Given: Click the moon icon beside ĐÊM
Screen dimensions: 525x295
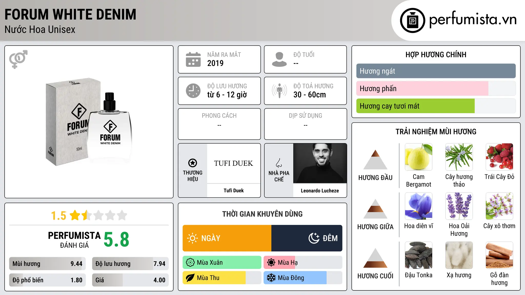Looking at the screenshot, I should 314,238.
